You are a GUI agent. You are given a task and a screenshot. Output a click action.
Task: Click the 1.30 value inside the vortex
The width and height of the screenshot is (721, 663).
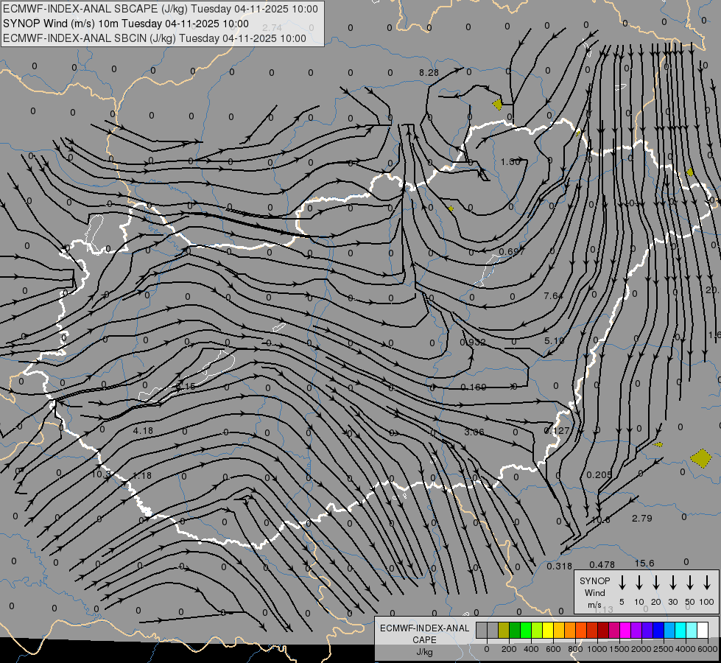click(x=510, y=161)
